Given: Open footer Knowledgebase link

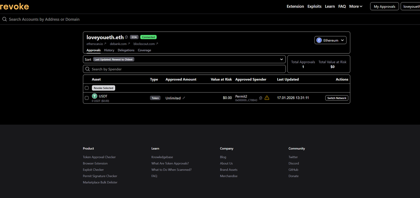Looking at the screenshot, I should point(162,157).
